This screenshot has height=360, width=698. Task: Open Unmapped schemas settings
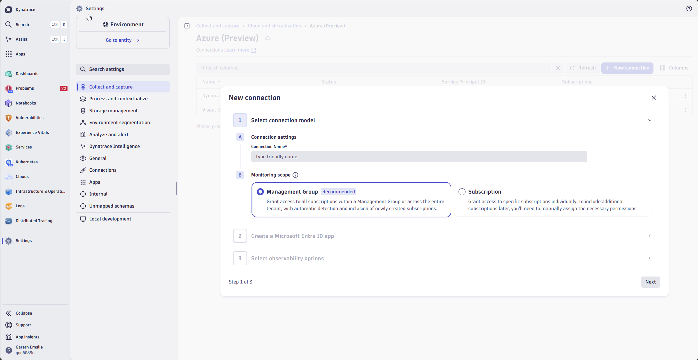(x=123, y=206)
